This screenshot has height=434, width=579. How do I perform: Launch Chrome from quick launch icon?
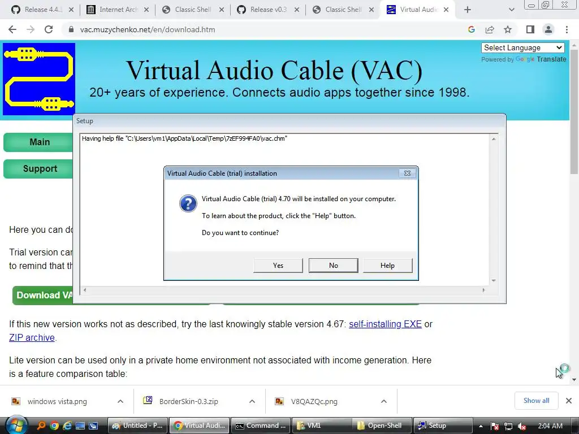pos(54,426)
